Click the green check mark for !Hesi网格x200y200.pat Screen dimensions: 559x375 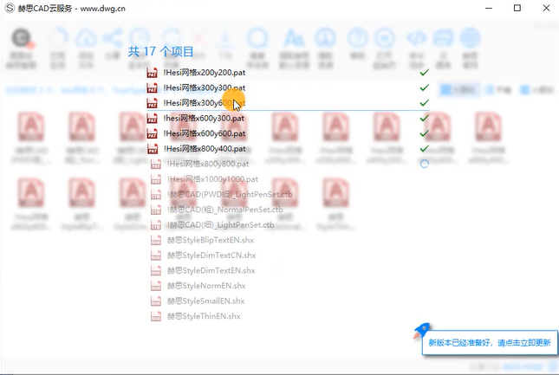424,73
